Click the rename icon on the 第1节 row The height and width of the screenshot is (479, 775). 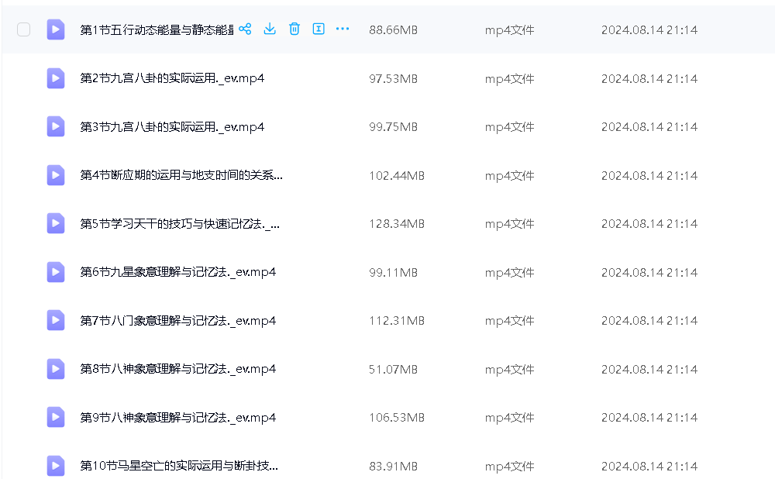point(318,29)
